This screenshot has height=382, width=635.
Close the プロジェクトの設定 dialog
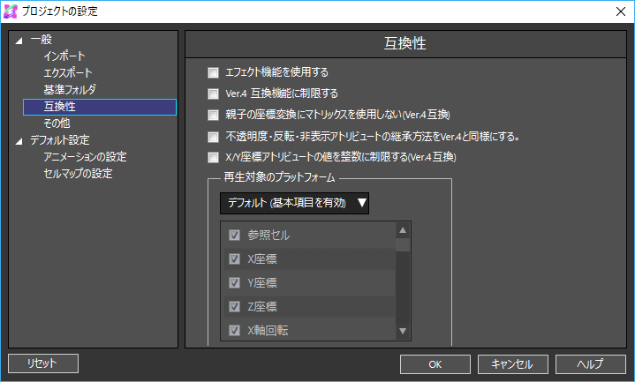pos(620,11)
